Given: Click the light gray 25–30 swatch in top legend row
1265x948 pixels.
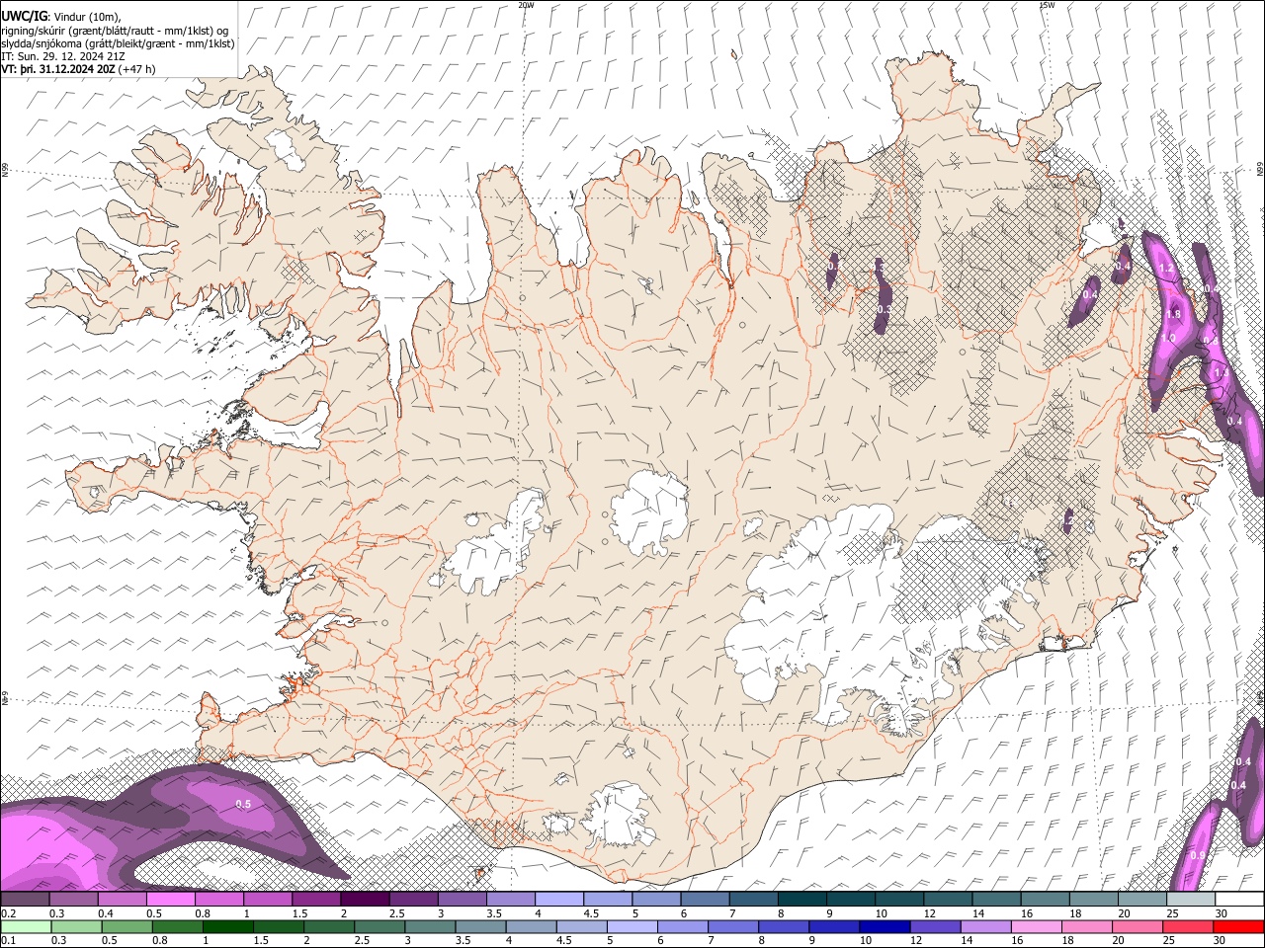Looking at the screenshot, I should 1191,899.
